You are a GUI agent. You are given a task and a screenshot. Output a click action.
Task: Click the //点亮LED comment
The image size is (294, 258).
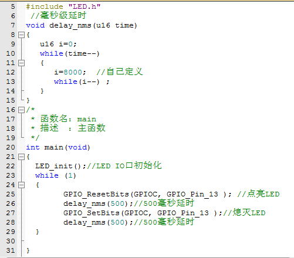click(x=258, y=194)
